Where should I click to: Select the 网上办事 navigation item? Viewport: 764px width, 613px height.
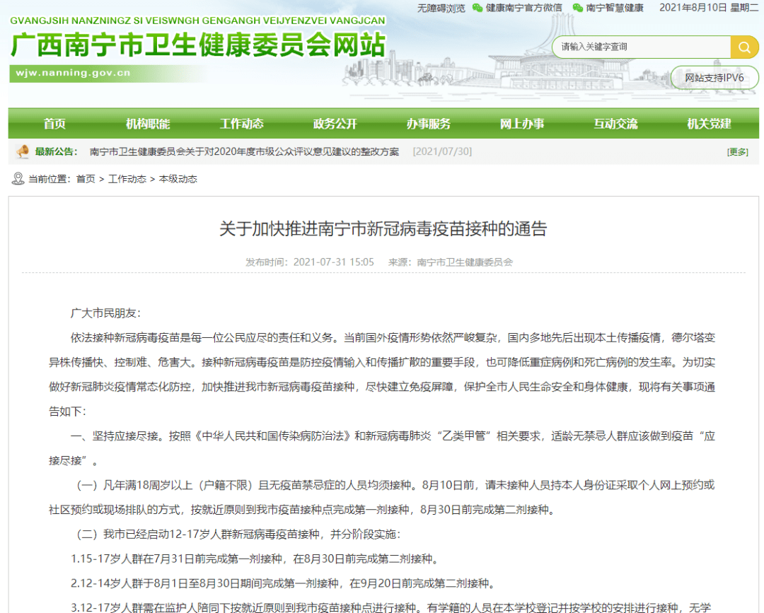[522, 124]
